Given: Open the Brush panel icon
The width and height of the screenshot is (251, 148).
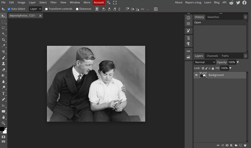Looking at the screenshot, I should [x=188, y=31].
